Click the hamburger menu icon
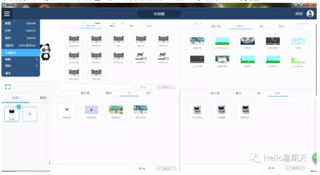This screenshot has height=175, width=320. pyautogui.click(x=7, y=14)
